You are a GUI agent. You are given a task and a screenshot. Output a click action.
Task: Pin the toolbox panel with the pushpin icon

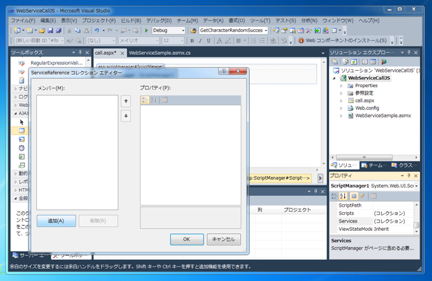tap(80, 52)
